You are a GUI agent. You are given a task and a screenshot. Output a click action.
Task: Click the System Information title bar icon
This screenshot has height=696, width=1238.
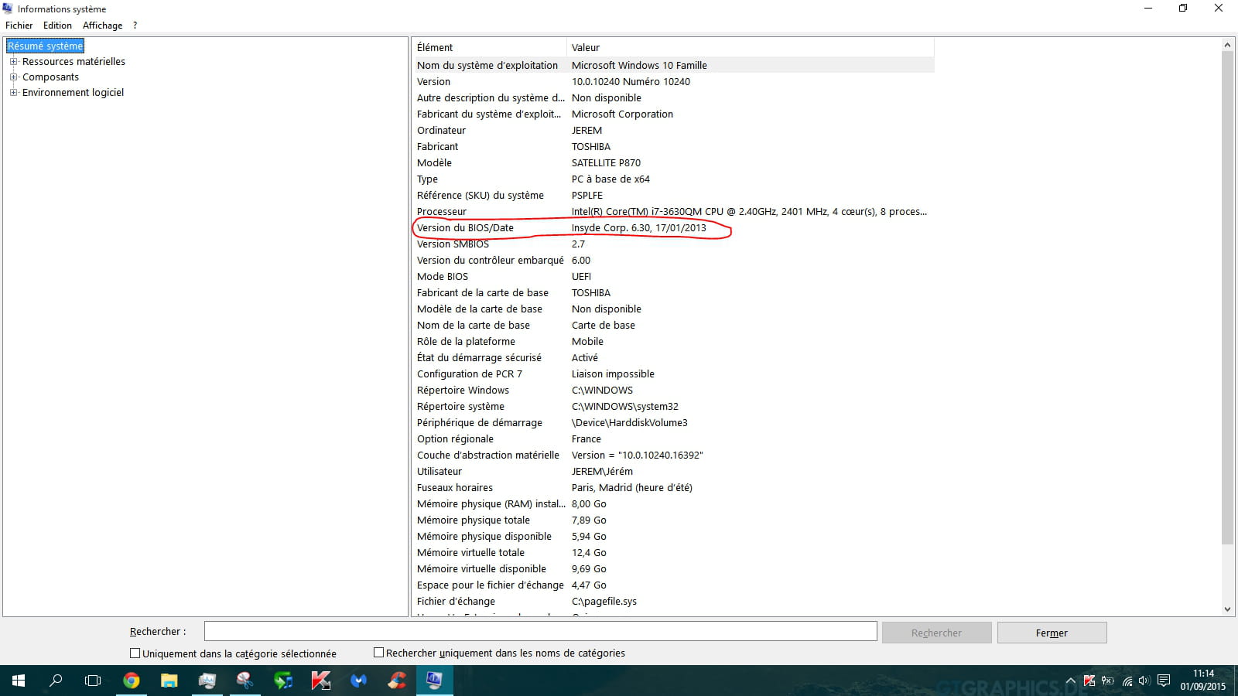pyautogui.click(x=8, y=9)
